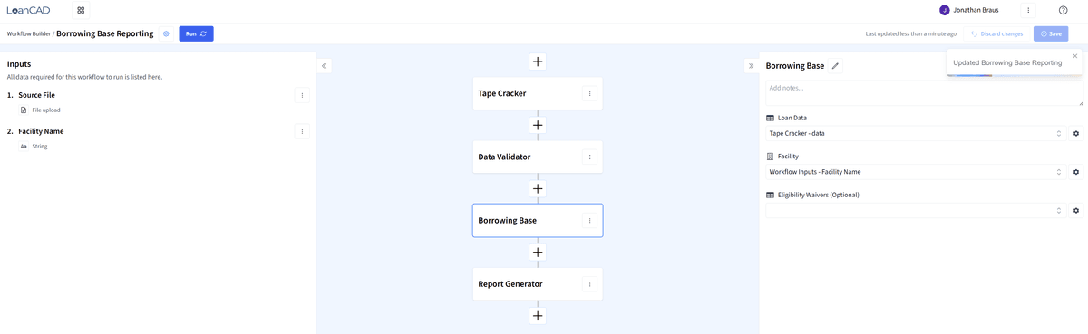Click the Discard changes link
This screenshot has height=334, width=1088.
click(x=996, y=33)
